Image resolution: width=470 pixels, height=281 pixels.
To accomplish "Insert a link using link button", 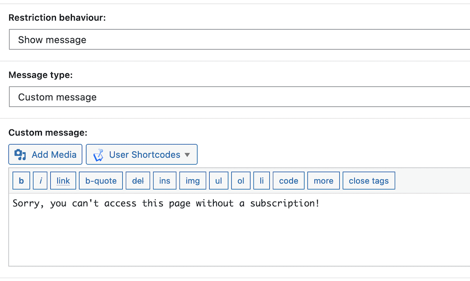I will coord(63,181).
